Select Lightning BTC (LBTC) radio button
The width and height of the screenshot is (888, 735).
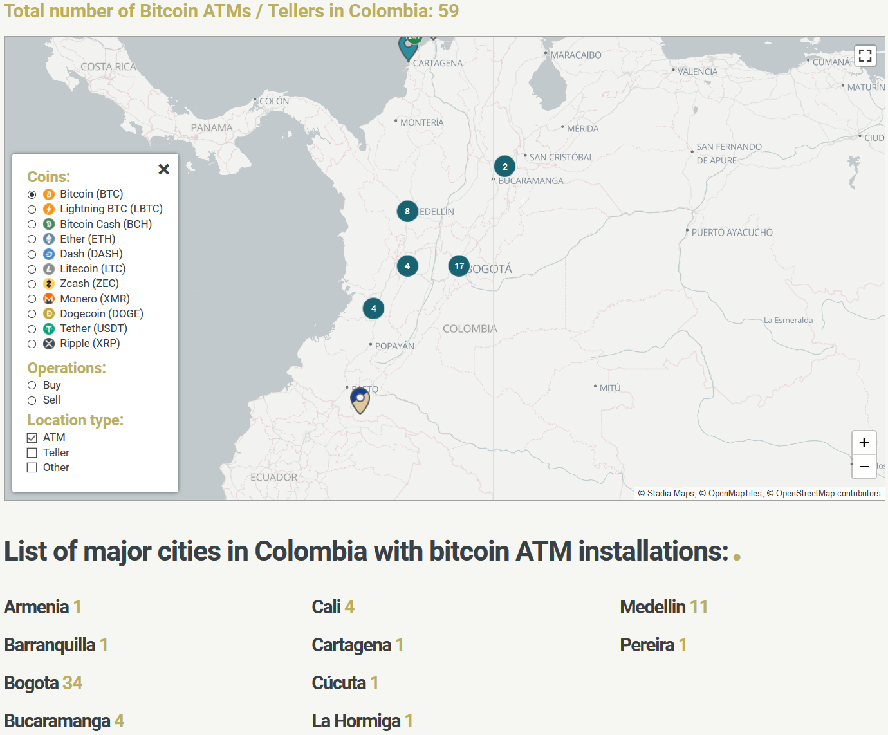32,209
